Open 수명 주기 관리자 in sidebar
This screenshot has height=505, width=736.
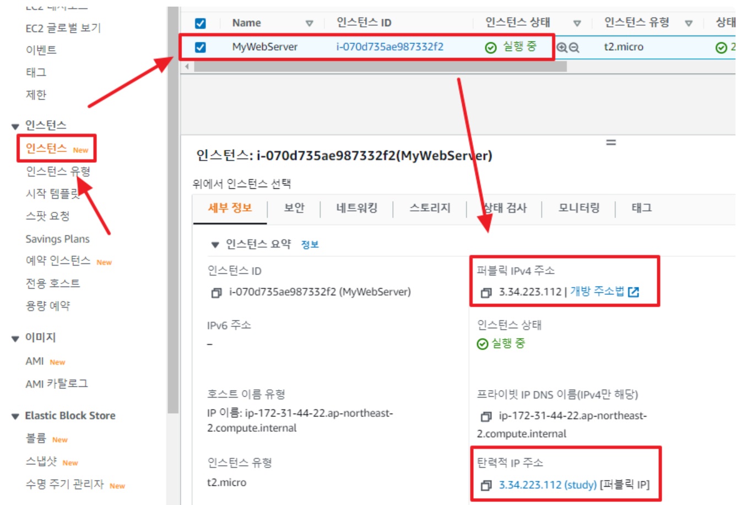(x=64, y=484)
